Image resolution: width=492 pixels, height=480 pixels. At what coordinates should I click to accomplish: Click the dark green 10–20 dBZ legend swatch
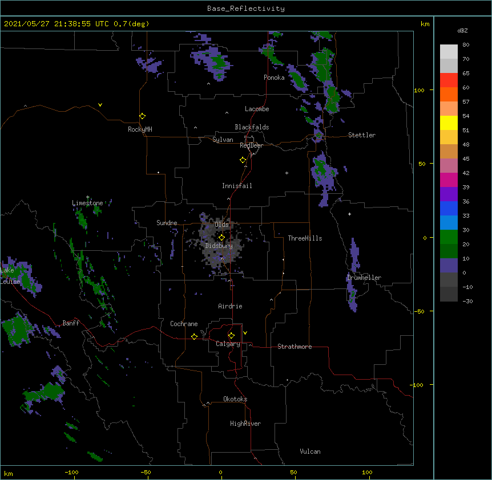coord(449,251)
